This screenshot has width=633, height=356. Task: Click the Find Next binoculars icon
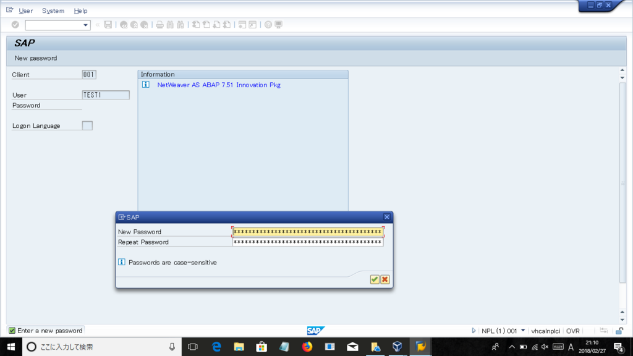(181, 25)
